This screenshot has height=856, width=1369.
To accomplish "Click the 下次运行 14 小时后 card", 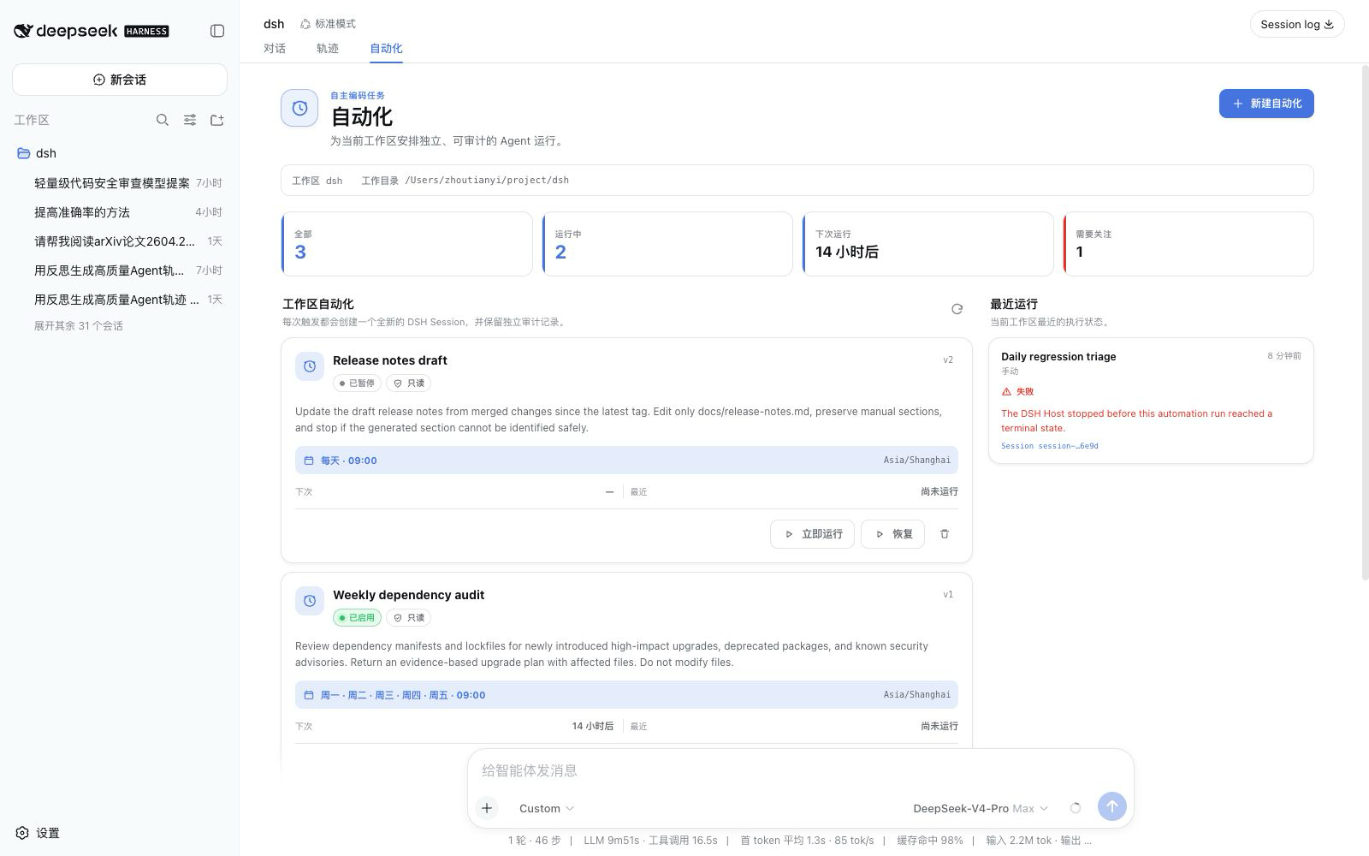I will point(927,244).
